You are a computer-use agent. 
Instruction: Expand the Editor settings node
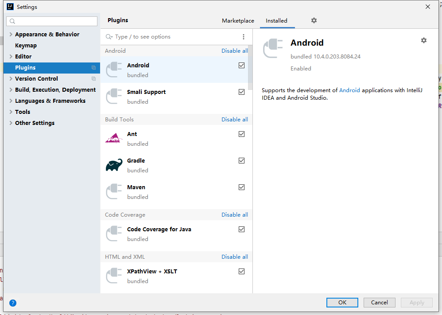point(11,56)
